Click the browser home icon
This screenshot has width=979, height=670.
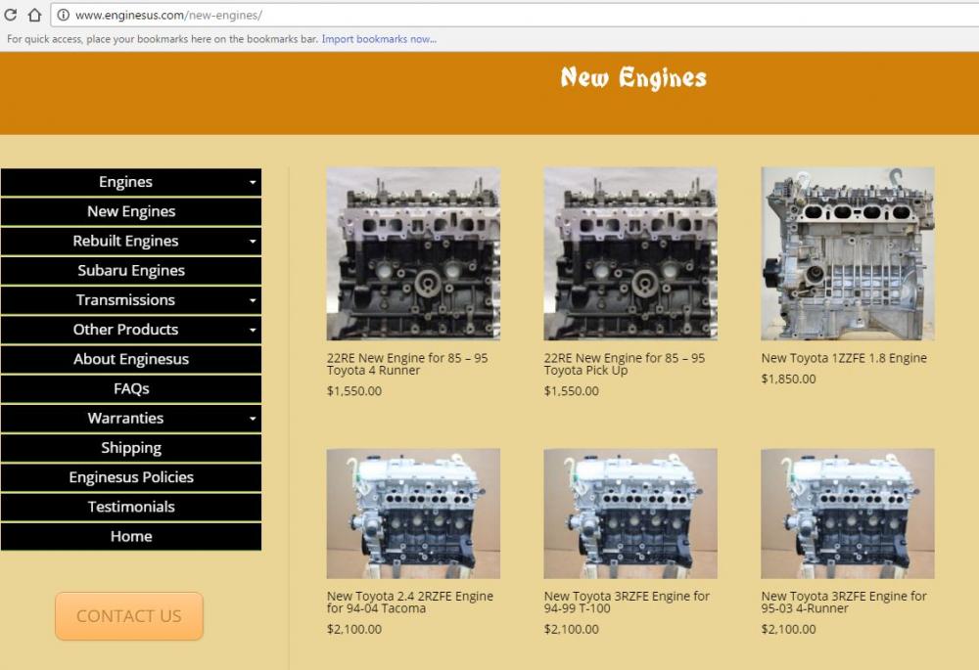tap(34, 16)
